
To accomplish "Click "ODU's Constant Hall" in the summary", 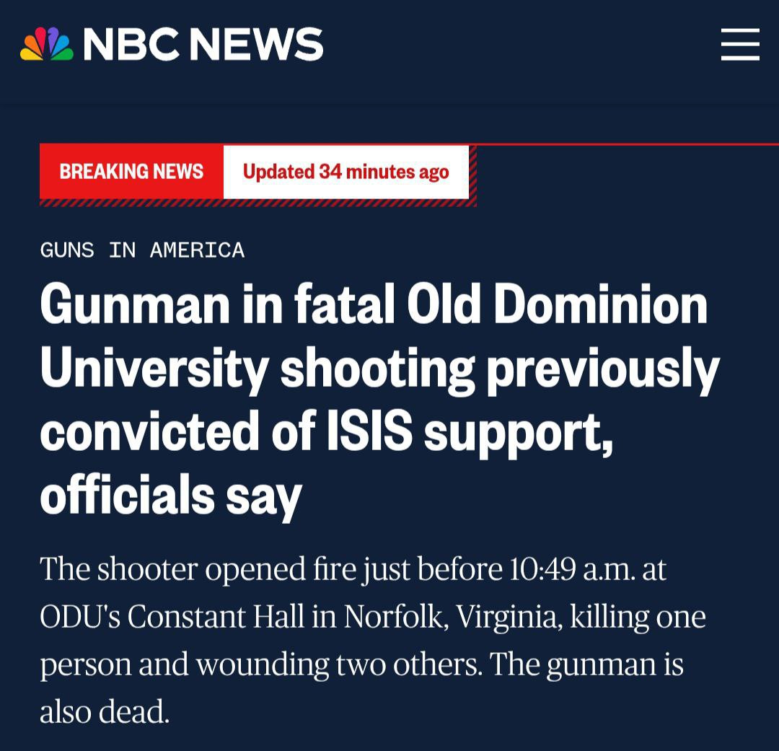I will tap(172, 617).
